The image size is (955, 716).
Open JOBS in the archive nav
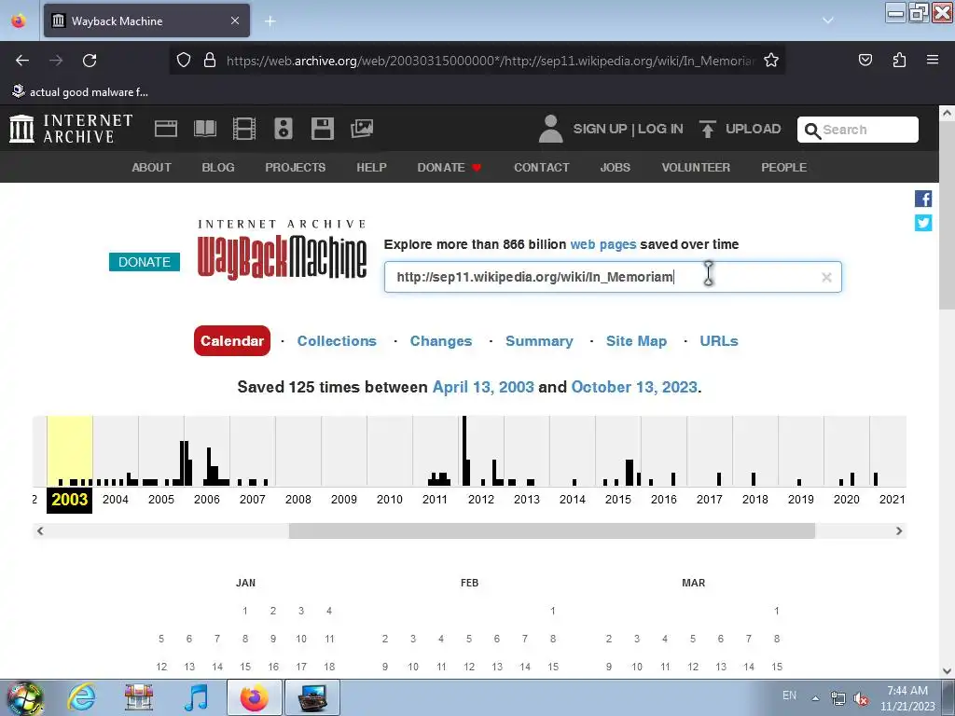[x=616, y=168]
